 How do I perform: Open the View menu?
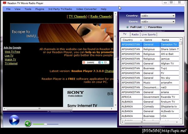coord(18,9)
